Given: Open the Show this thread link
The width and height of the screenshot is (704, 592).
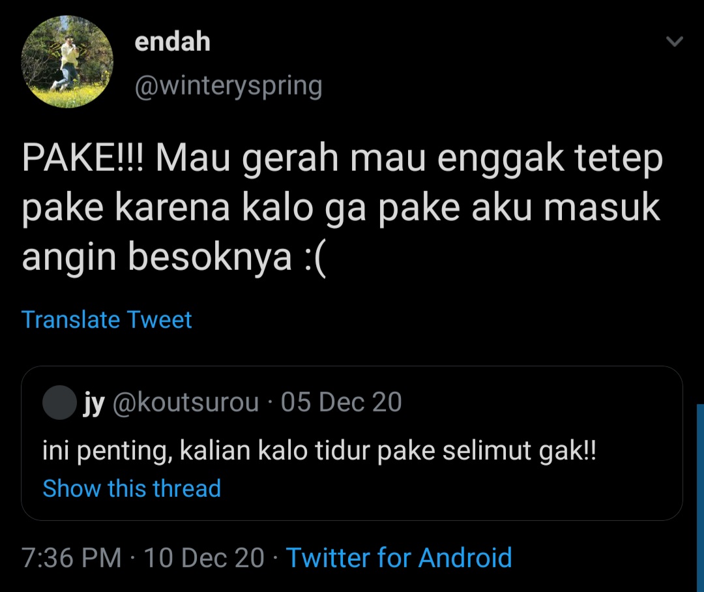Looking at the screenshot, I should click(132, 488).
